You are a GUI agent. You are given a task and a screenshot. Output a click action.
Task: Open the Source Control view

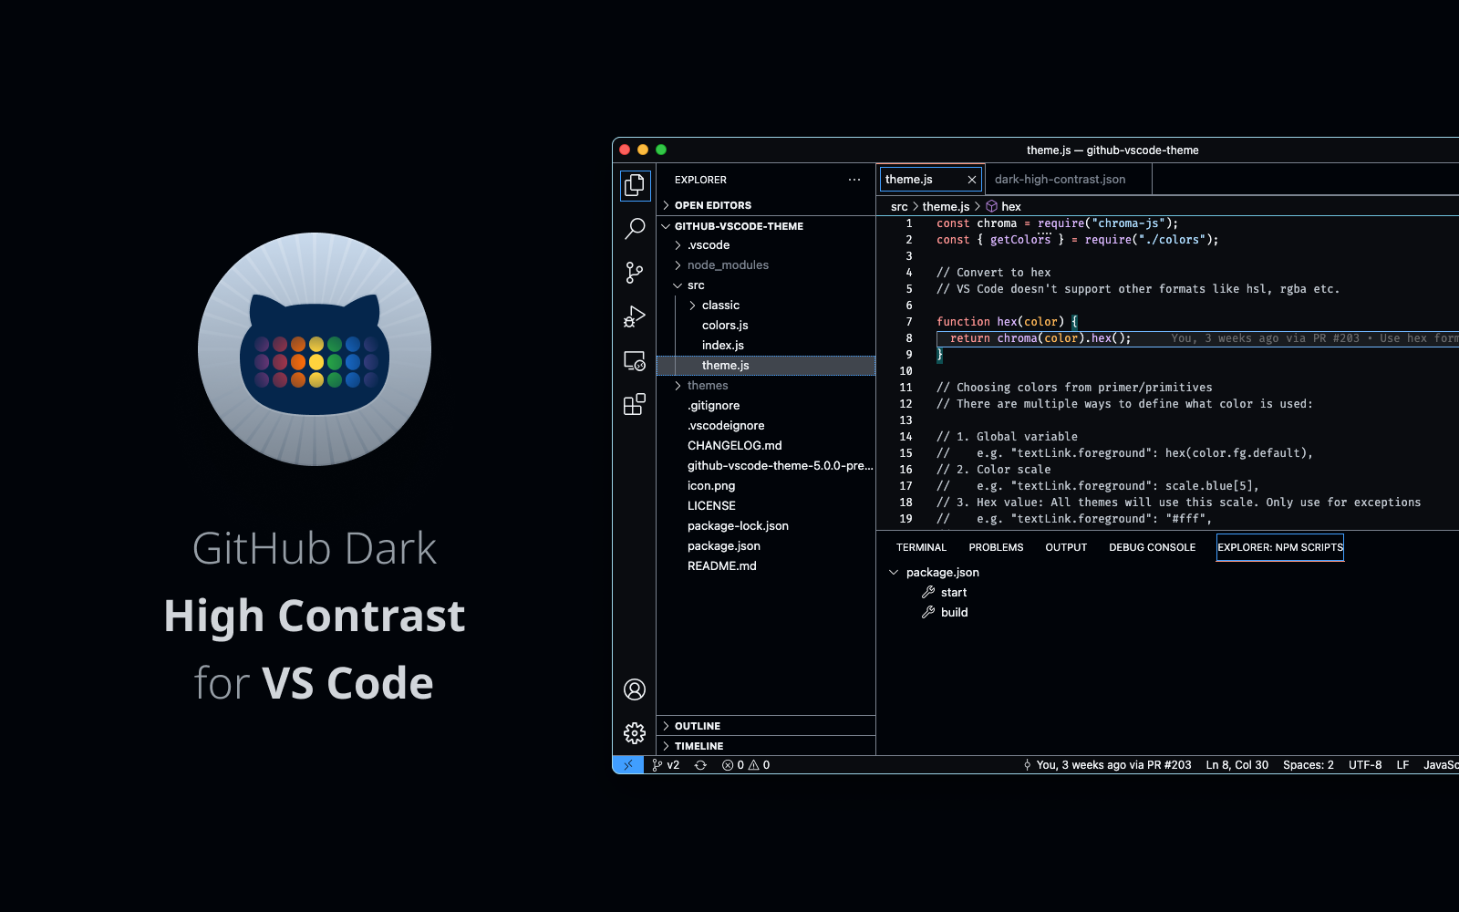tap(635, 273)
